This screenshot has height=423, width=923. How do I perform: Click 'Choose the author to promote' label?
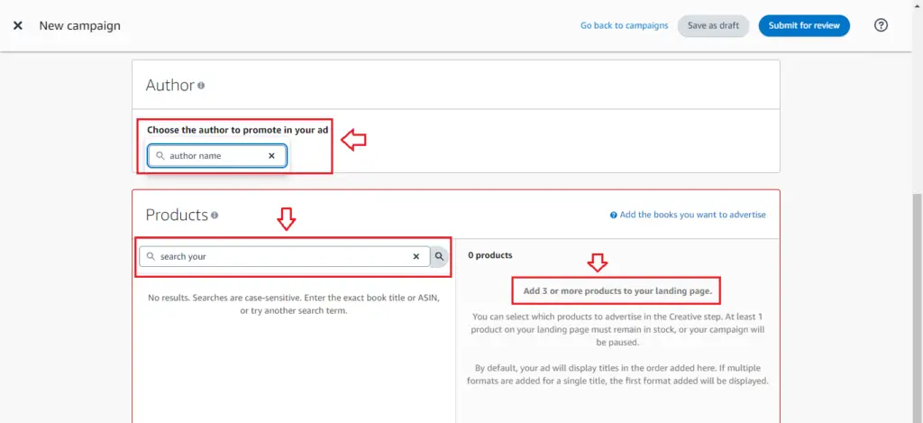(x=237, y=130)
